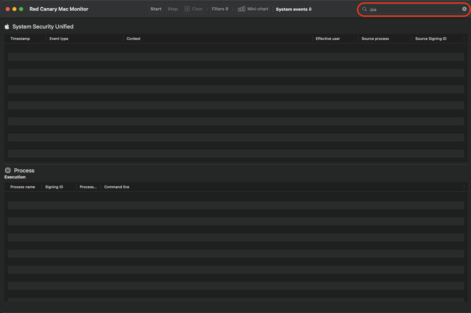The height and width of the screenshot is (313, 471).
Task: Click the Clear X box icon
Action: tap(187, 9)
